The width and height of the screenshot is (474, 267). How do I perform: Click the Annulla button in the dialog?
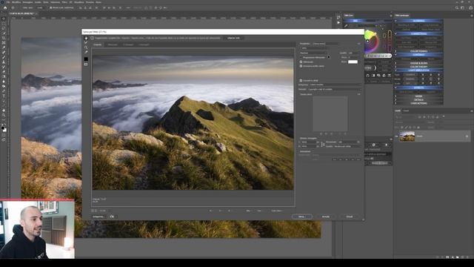(326, 217)
